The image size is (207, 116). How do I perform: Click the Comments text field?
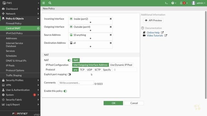click(76, 83)
